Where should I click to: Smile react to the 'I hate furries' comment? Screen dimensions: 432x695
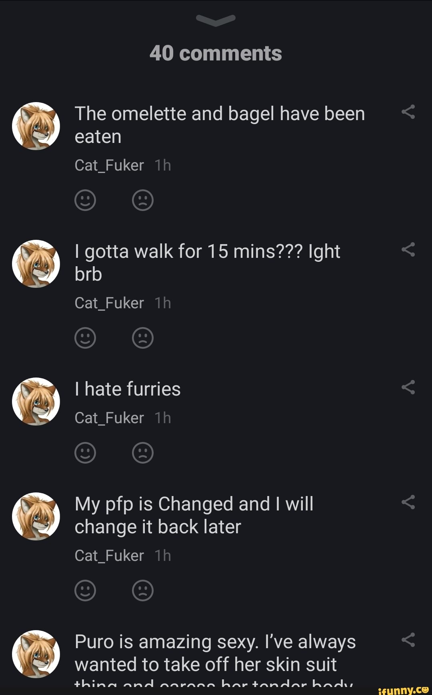85,453
